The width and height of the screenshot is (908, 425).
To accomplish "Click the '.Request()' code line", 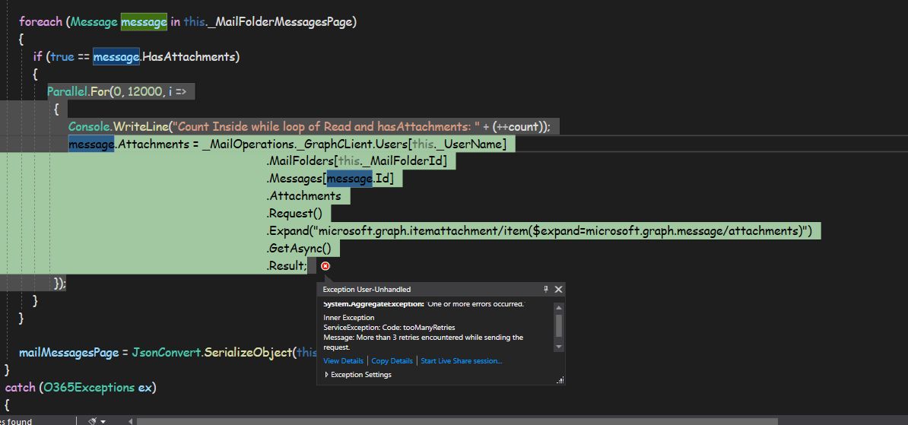I will [294, 214].
